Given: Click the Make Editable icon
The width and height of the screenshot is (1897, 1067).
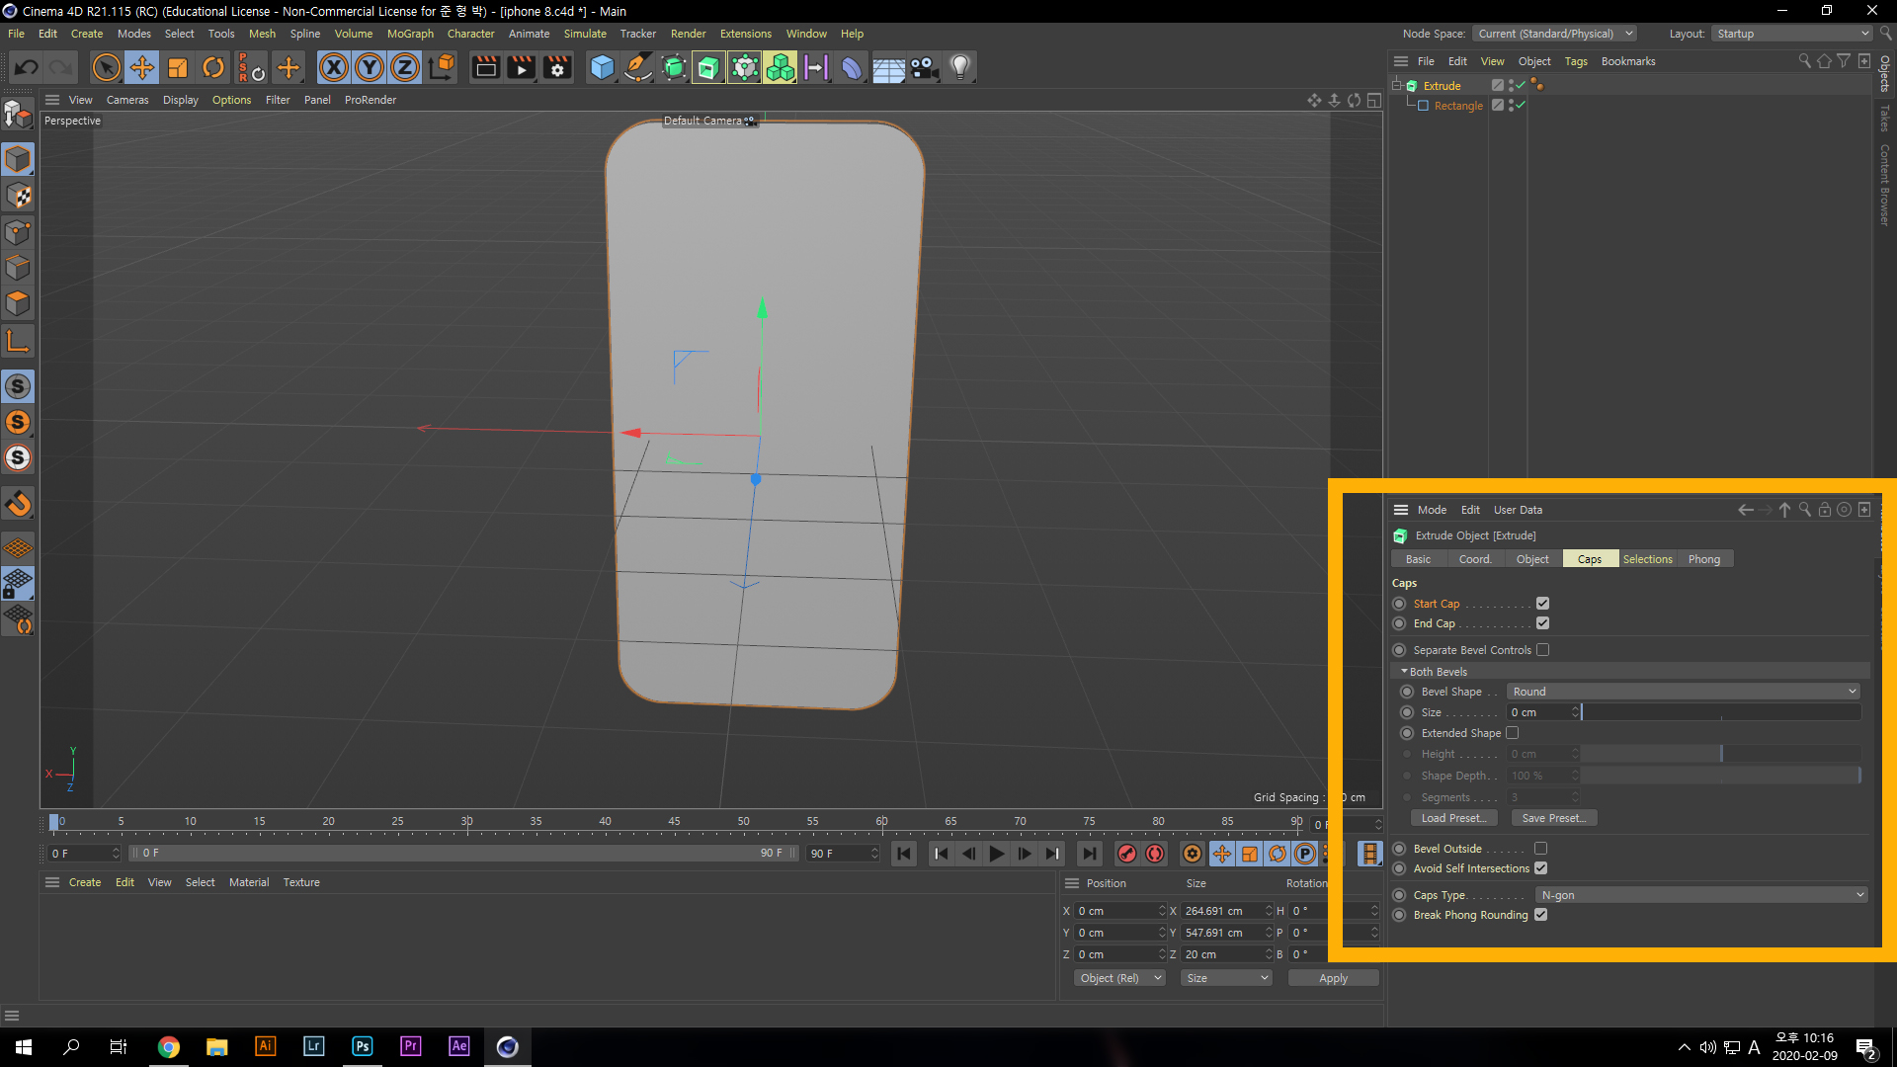Looking at the screenshot, I should pyautogui.click(x=18, y=115).
